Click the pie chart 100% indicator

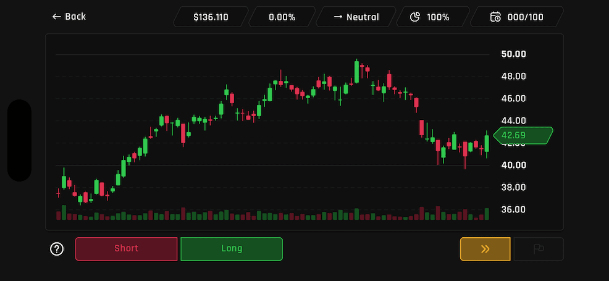[433, 17]
